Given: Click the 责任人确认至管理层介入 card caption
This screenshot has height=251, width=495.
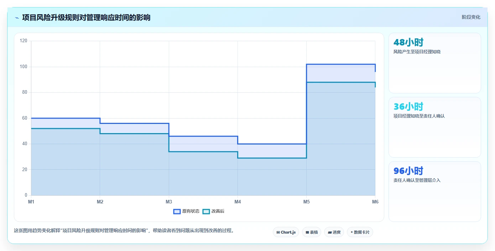Looking at the screenshot, I should [417, 180].
